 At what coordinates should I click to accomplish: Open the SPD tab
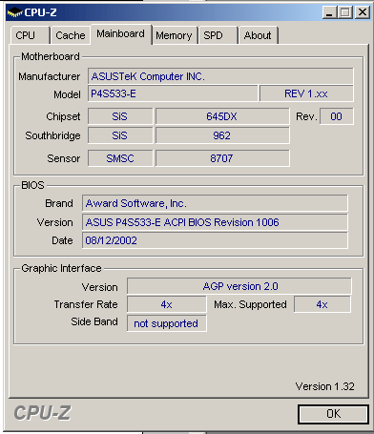(x=218, y=35)
